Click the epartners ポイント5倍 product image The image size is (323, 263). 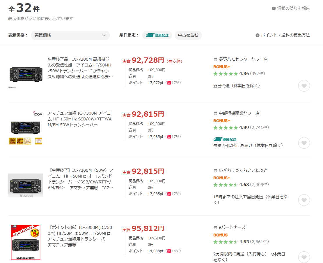[26, 242]
